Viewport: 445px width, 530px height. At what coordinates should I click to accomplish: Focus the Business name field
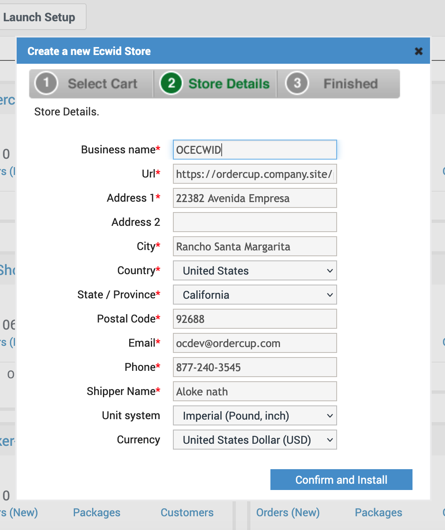[255, 150]
